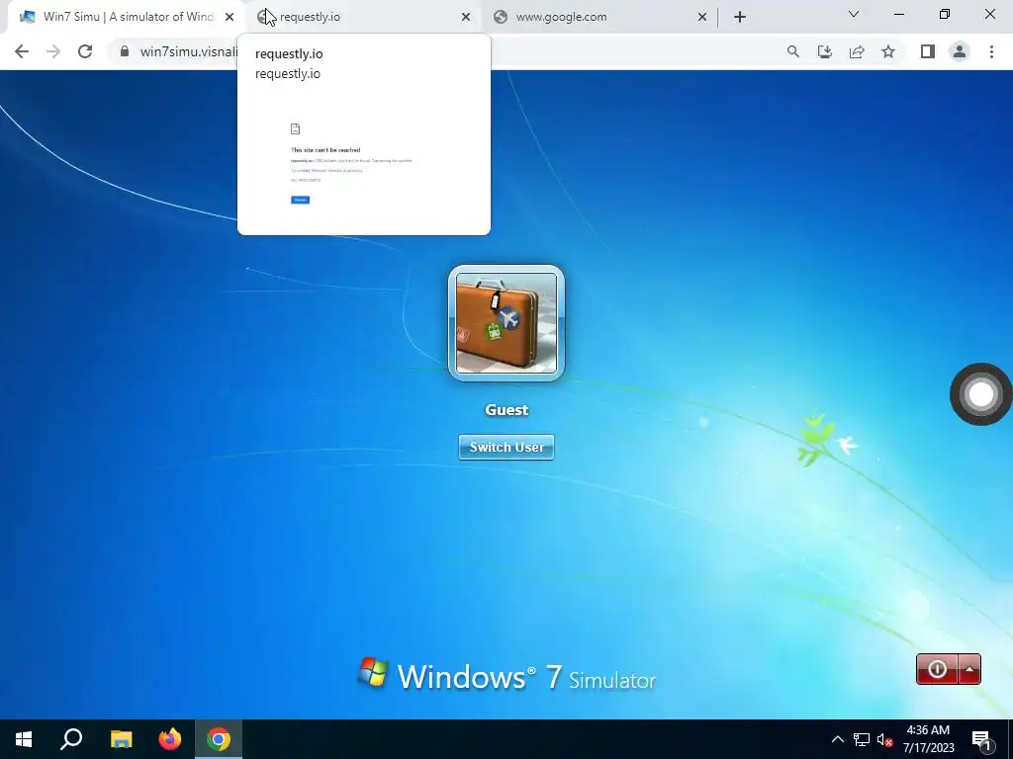1013x759 pixels.
Task: Open the muted volume tray icon
Action: point(885,739)
